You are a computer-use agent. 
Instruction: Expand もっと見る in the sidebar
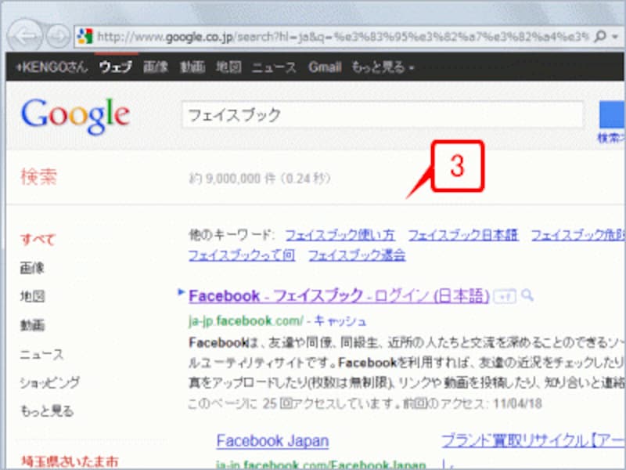coord(47,410)
